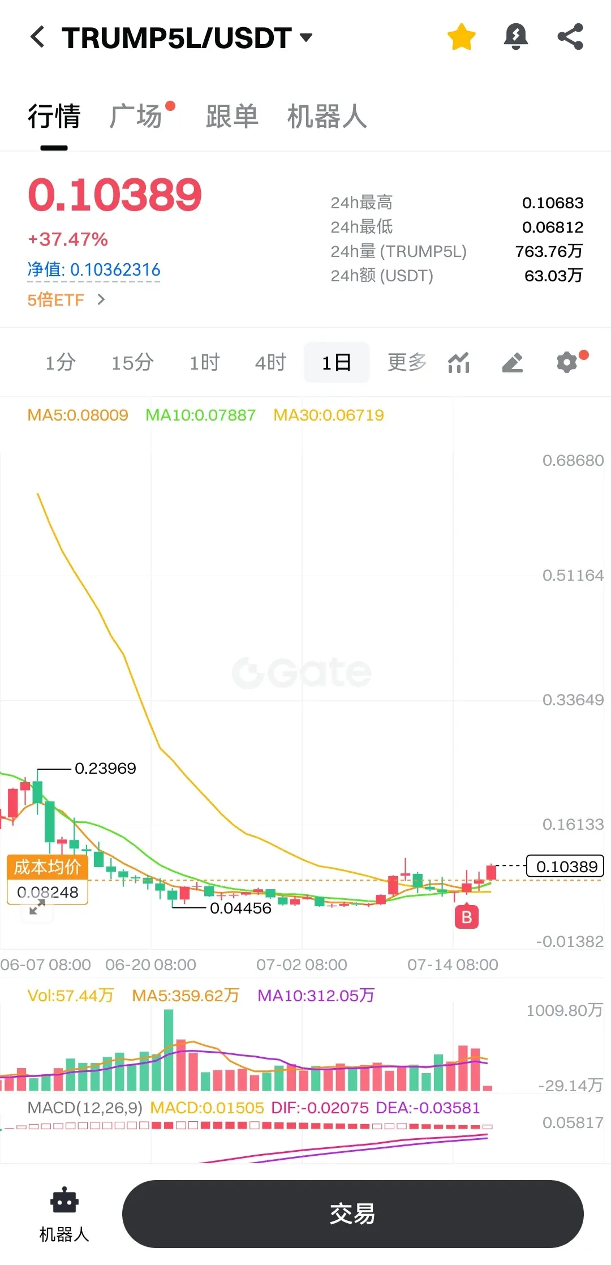This screenshot has width=611, height=1265.
Task: Toggle the yellow favorite star
Action: point(461,37)
